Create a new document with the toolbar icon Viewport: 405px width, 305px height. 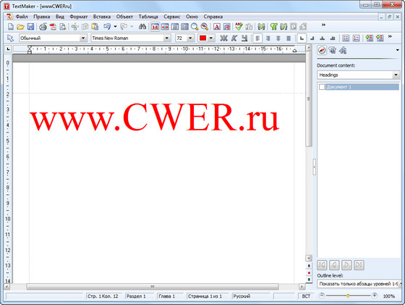click(11, 27)
